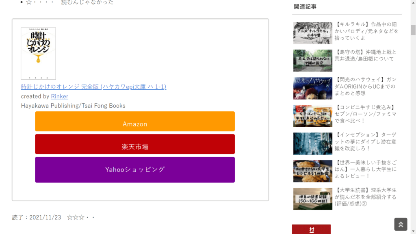Screen dimensions: 416x234
Task: Click the scrollbar down arrow
Action: pyautogui.click(x=413, y=232)
